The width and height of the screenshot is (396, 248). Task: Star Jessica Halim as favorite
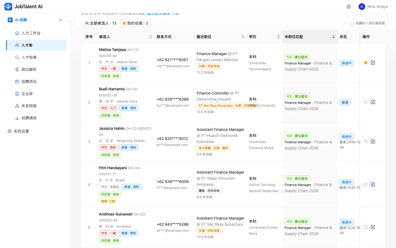(x=366, y=141)
